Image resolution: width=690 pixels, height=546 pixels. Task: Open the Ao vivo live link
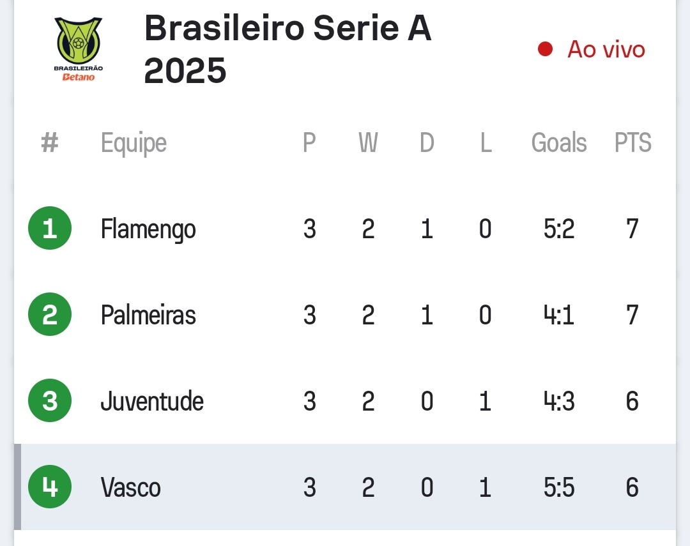coord(606,49)
